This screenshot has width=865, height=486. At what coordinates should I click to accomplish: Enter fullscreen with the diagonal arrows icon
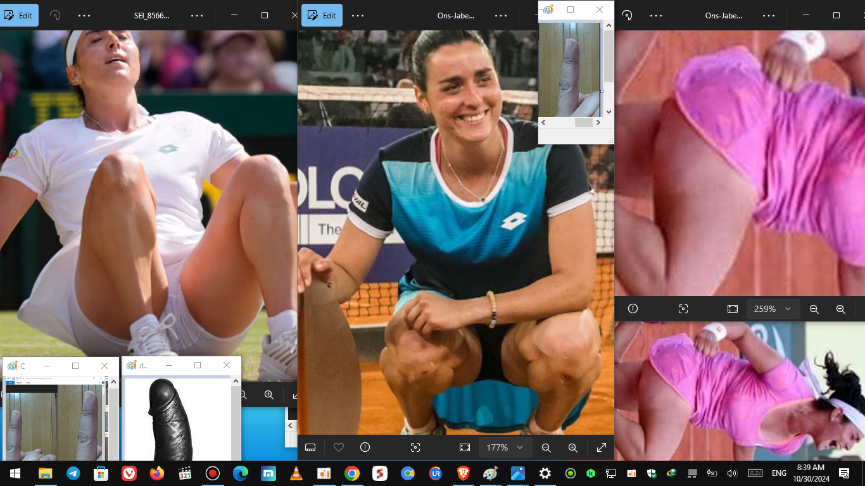pyautogui.click(x=601, y=447)
